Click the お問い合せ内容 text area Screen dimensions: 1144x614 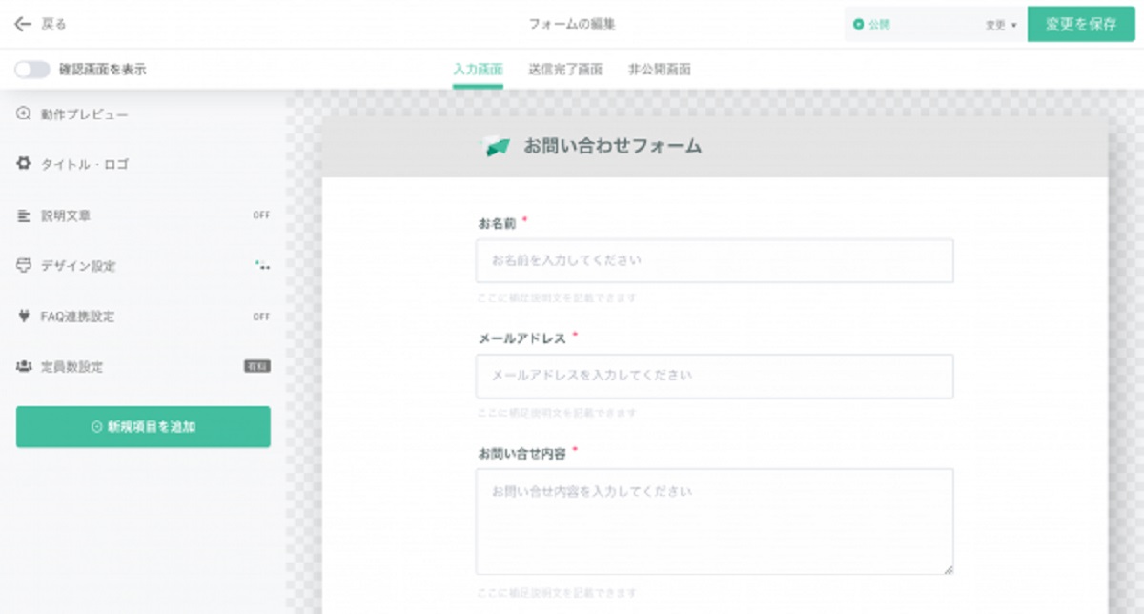click(714, 521)
